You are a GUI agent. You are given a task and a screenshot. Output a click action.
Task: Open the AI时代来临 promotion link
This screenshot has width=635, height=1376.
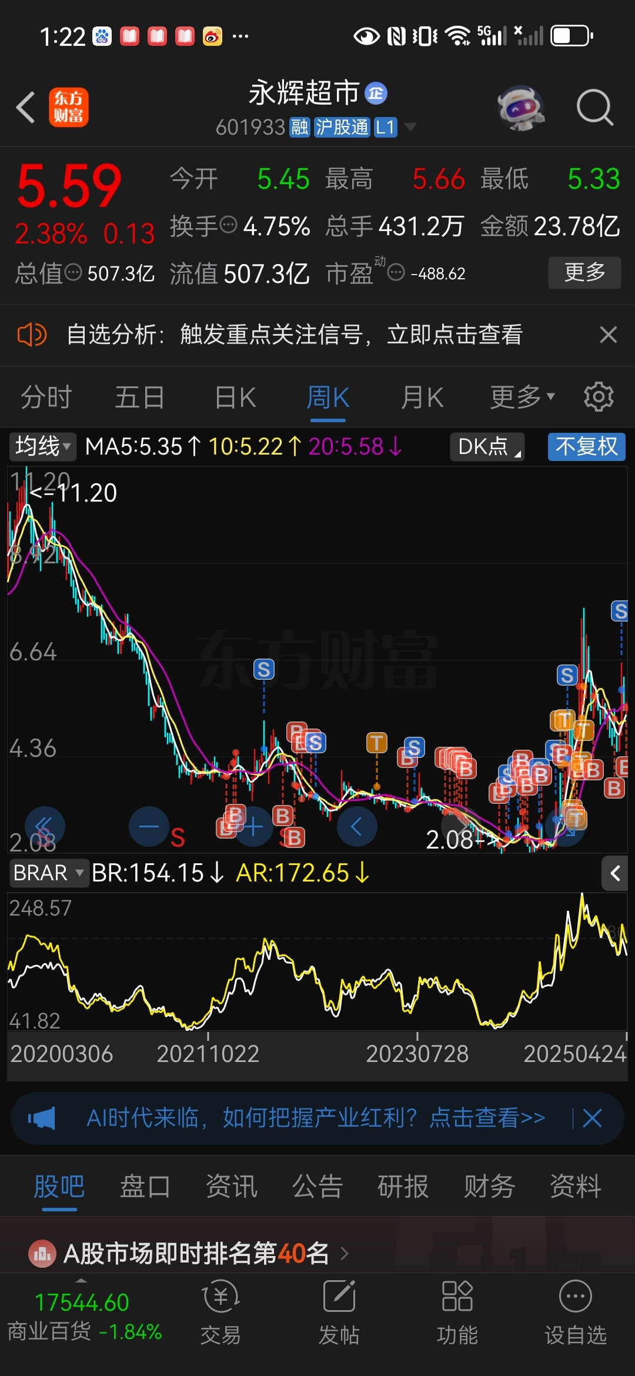tap(316, 1118)
